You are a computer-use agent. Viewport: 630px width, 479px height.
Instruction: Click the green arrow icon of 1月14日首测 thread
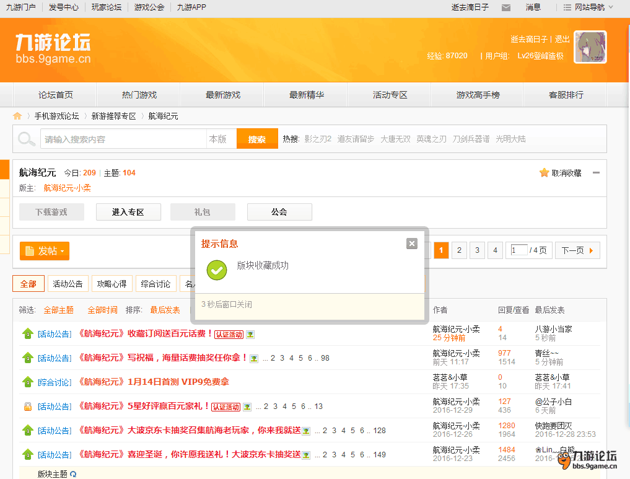coord(28,382)
